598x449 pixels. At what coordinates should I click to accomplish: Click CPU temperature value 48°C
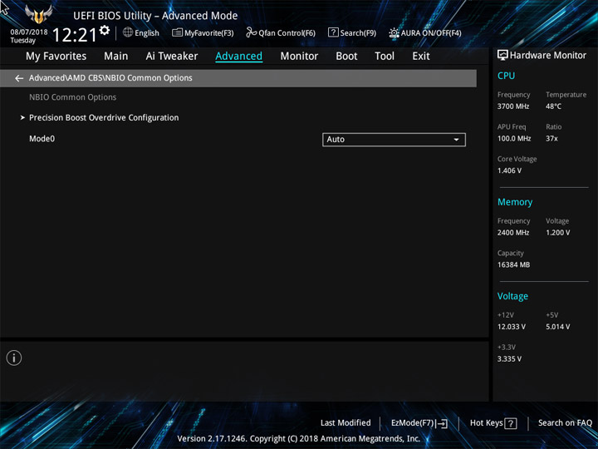(x=553, y=106)
